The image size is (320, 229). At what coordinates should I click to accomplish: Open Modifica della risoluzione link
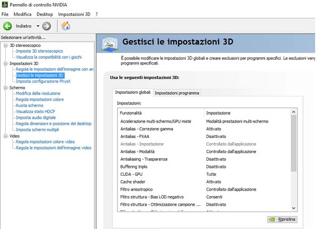click(38, 93)
